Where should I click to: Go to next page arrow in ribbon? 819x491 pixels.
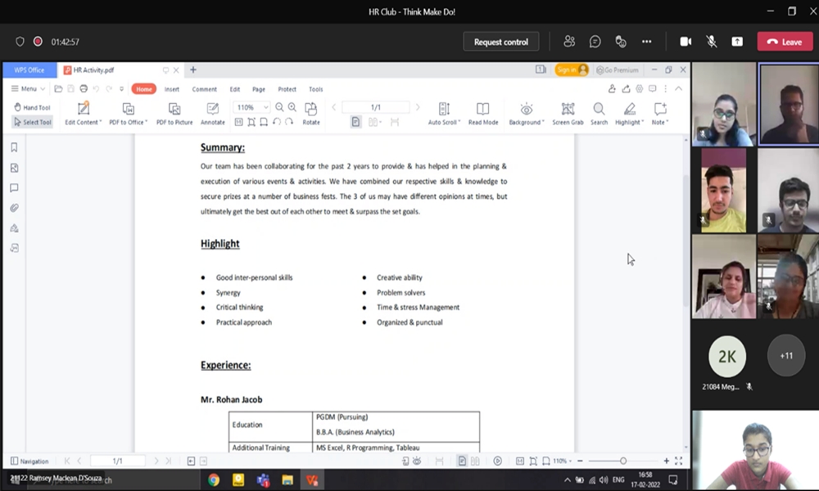coord(418,107)
